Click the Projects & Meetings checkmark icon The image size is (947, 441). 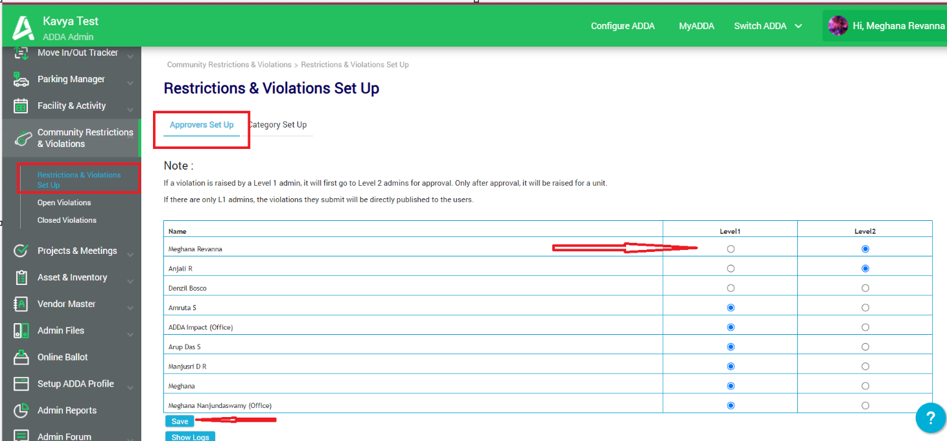[21, 251]
